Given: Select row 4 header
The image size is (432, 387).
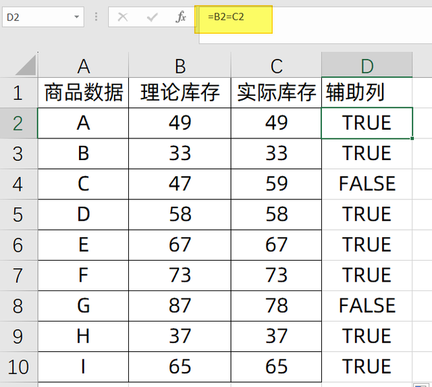Looking at the screenshot, I should (x=18, y=184).
